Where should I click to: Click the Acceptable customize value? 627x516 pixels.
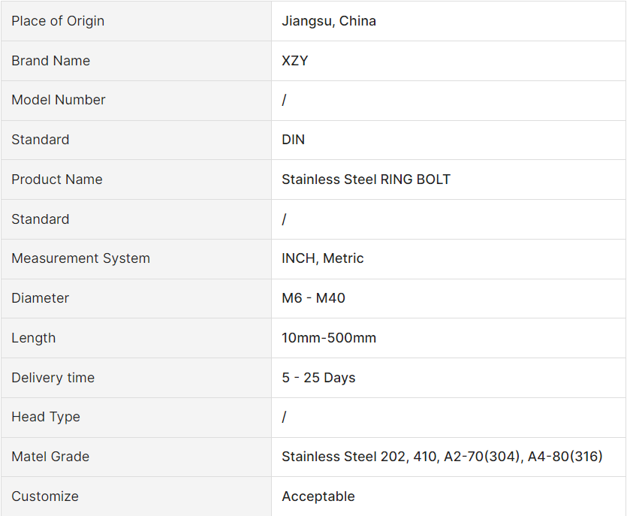[x=318, y=496]
